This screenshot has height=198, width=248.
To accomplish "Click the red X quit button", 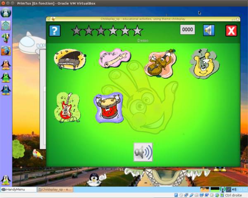I will (x=231, y=31).
